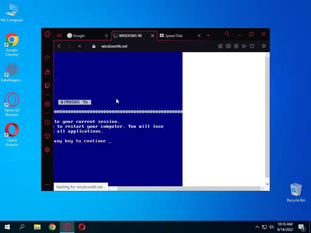Close the Speed Dial tab

[199, 36]
